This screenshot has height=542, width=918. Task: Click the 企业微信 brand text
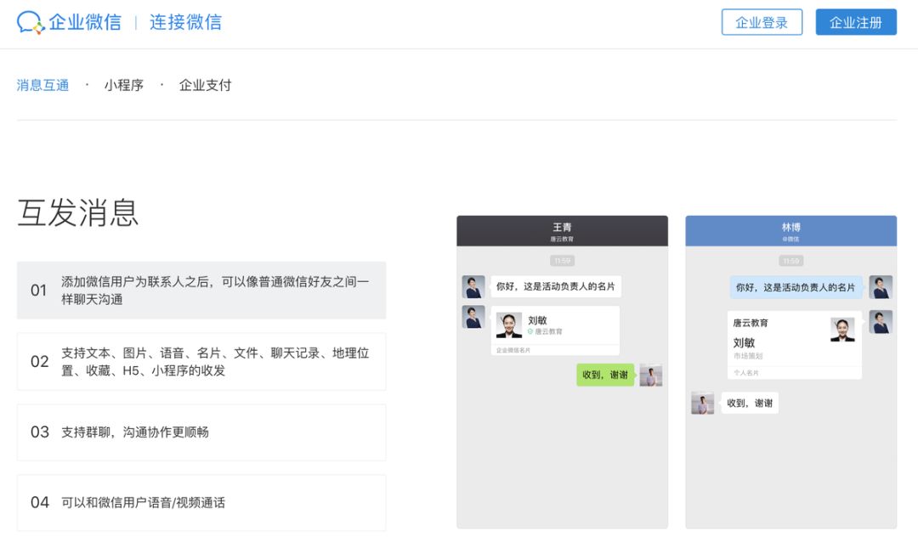click(85, 22)
